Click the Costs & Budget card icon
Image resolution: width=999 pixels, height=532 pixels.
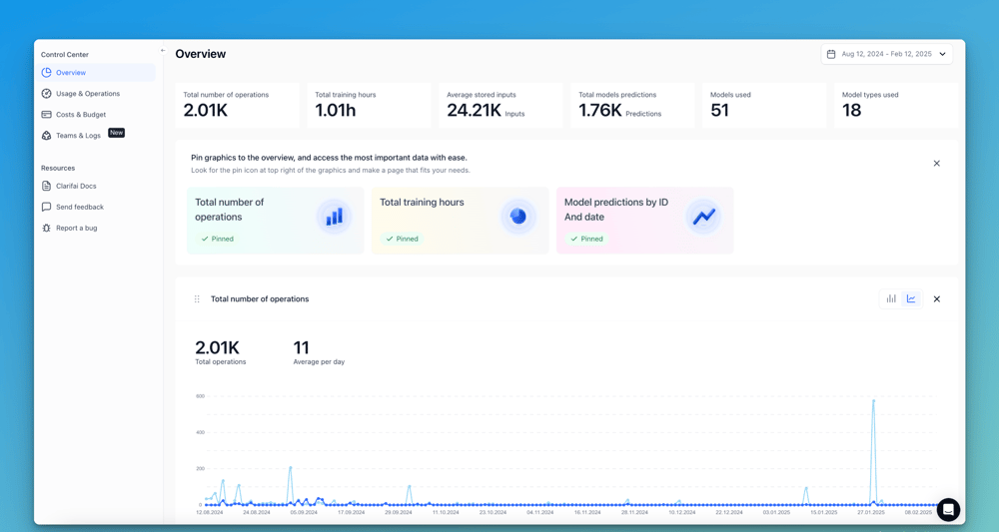tap(47, 115)
